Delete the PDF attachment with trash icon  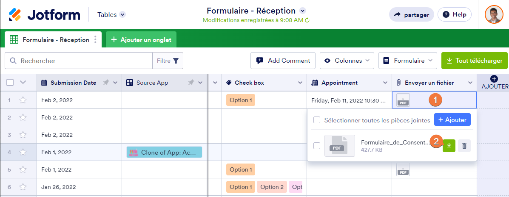pyautogui.click(x=464, y=146)
